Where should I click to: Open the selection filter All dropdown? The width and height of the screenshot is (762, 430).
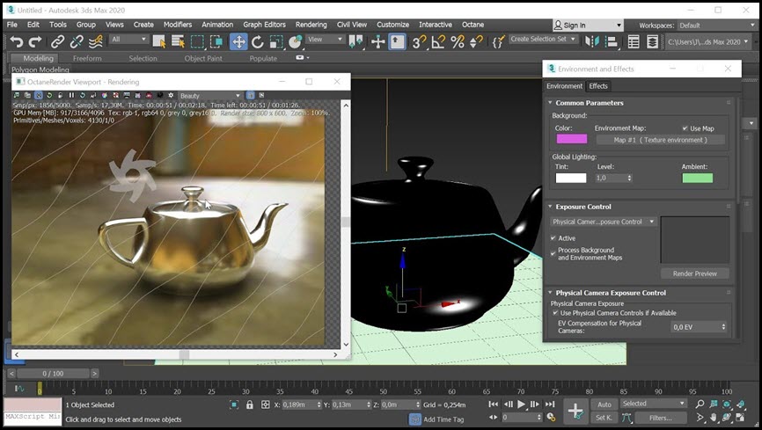[128, 39]
